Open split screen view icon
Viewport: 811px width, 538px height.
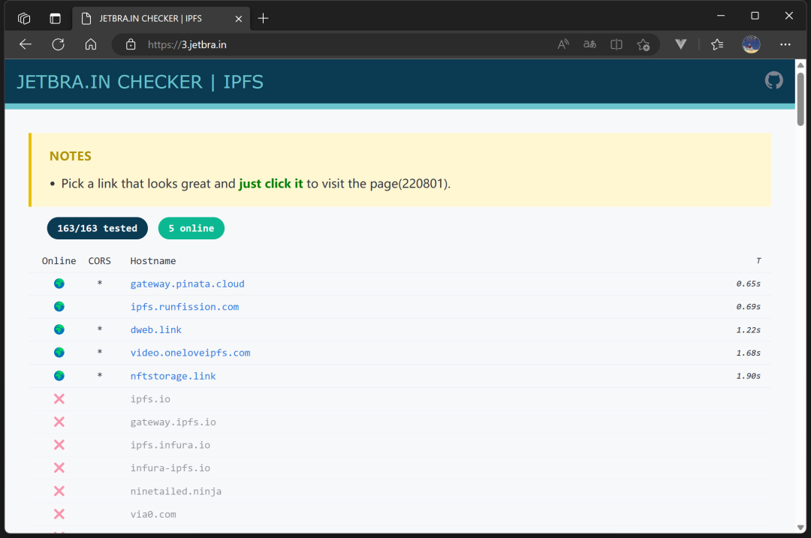click(616, 44)
